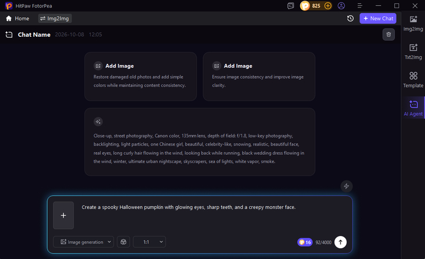Screen dimensions: 425x259
Task: Select the Chat Name title
Action: coord(34,35)
